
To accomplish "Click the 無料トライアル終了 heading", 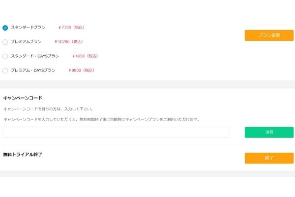I will tap(23, 155).
